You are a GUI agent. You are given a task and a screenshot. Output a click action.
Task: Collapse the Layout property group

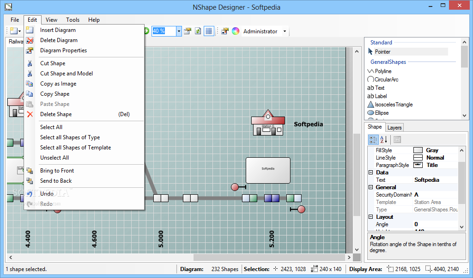pos(371,217)
